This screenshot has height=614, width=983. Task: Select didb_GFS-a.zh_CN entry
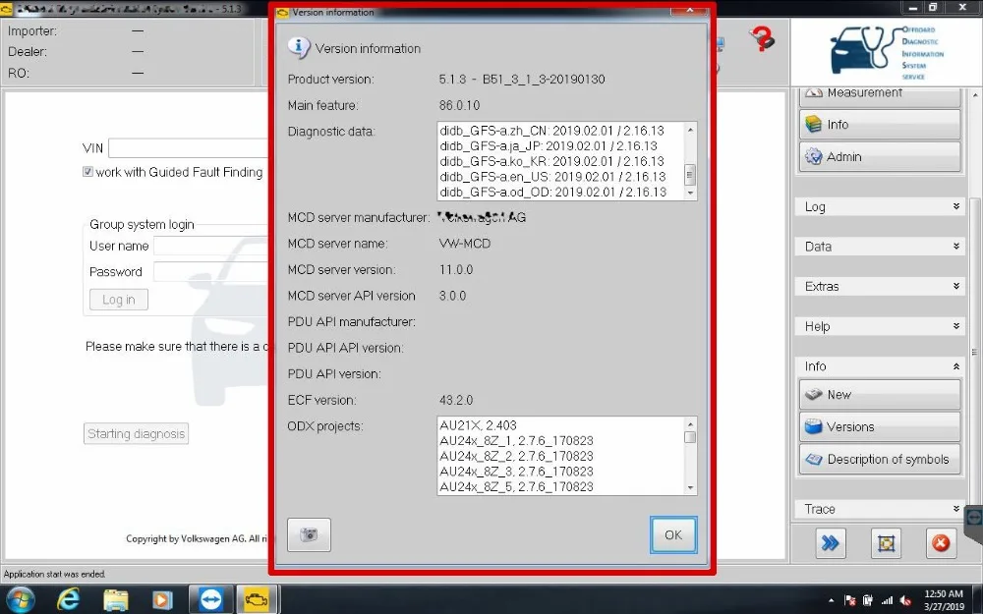tap(551, 131)
